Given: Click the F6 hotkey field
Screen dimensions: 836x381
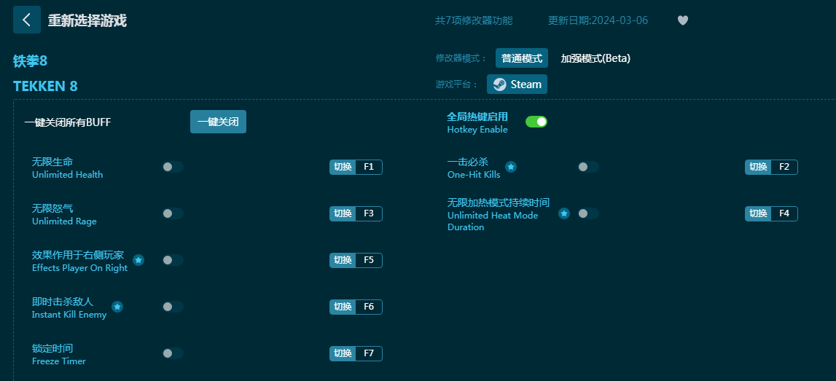Looking at the screenshot, I should (x=369, y=307).
